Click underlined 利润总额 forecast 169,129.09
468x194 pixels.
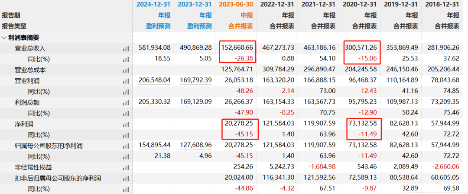pos(195,102)
